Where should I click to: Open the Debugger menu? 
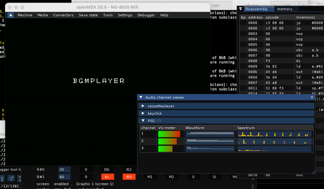click(x=146, y=15)
